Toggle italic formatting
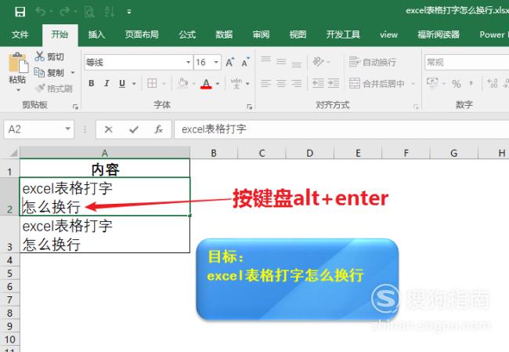Image resolution: width=509 pixels, height=352 pixels. point(106,84)
